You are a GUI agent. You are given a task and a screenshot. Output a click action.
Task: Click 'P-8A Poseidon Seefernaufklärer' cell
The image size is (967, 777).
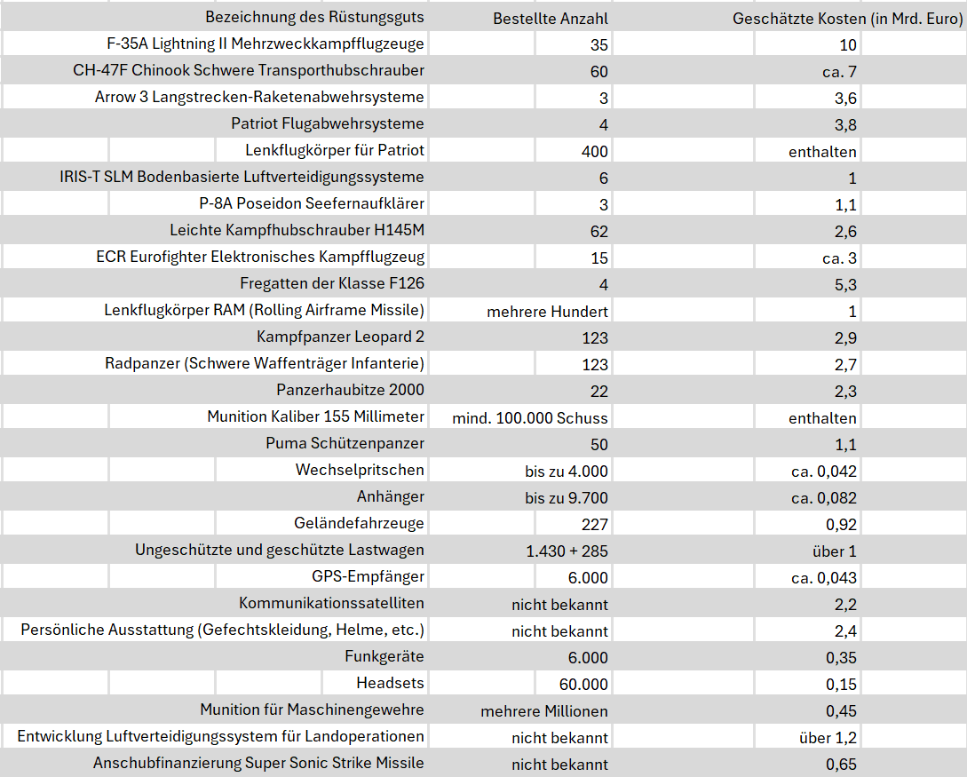312,203
